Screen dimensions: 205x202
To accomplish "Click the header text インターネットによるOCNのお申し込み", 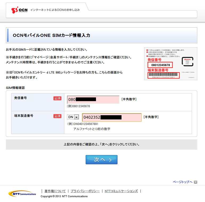I will click(x=55, y=10).
